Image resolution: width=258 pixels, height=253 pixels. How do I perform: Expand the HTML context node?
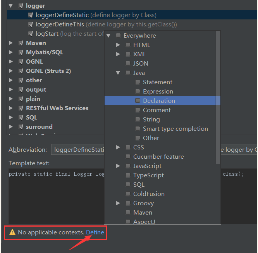(x=118, y=45)
